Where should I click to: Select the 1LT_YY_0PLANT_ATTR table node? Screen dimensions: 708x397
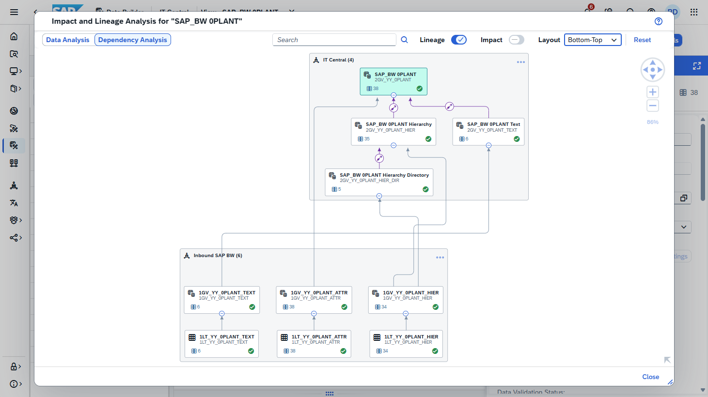[314, 344]
